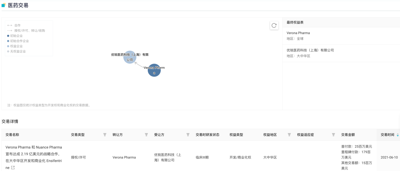The image size is (400, 171).
Task: Click Verona Pharma in 最终权益表
Action: click(298, 33)
